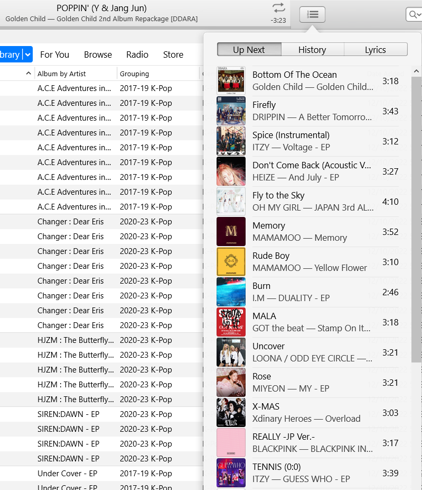Click artist line MAMAMOO — Yellow Flower
The width and height of the screenshot is (422, 490).
click(310, 268)
